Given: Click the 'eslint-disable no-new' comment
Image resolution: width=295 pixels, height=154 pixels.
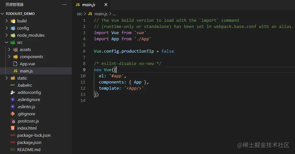Looking at the screenshot, I should pyautogui.click(x=128, y=64).
